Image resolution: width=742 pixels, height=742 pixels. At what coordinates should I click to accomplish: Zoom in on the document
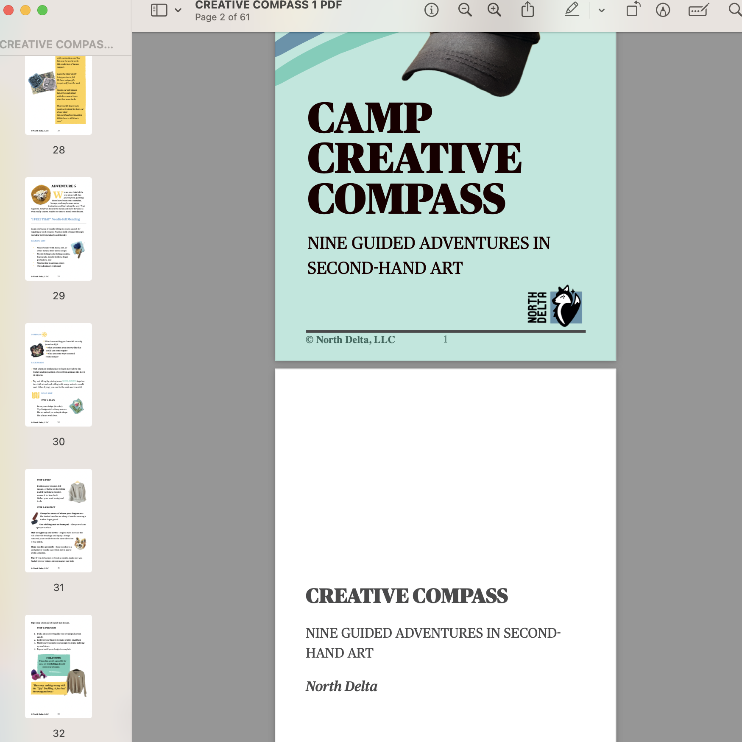494,10
